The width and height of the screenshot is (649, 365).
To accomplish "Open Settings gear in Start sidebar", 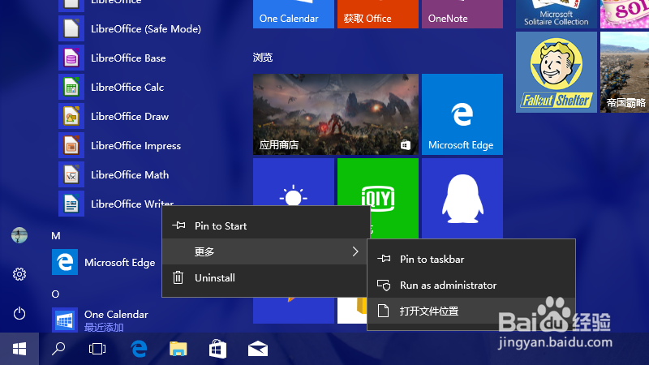I will point(19,274).
